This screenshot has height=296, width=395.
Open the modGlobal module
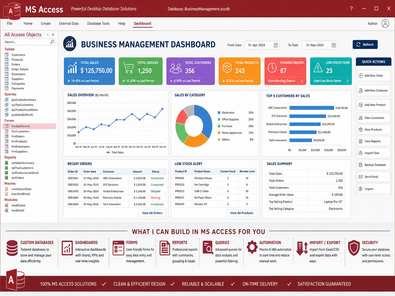click(x=18, y=205)
